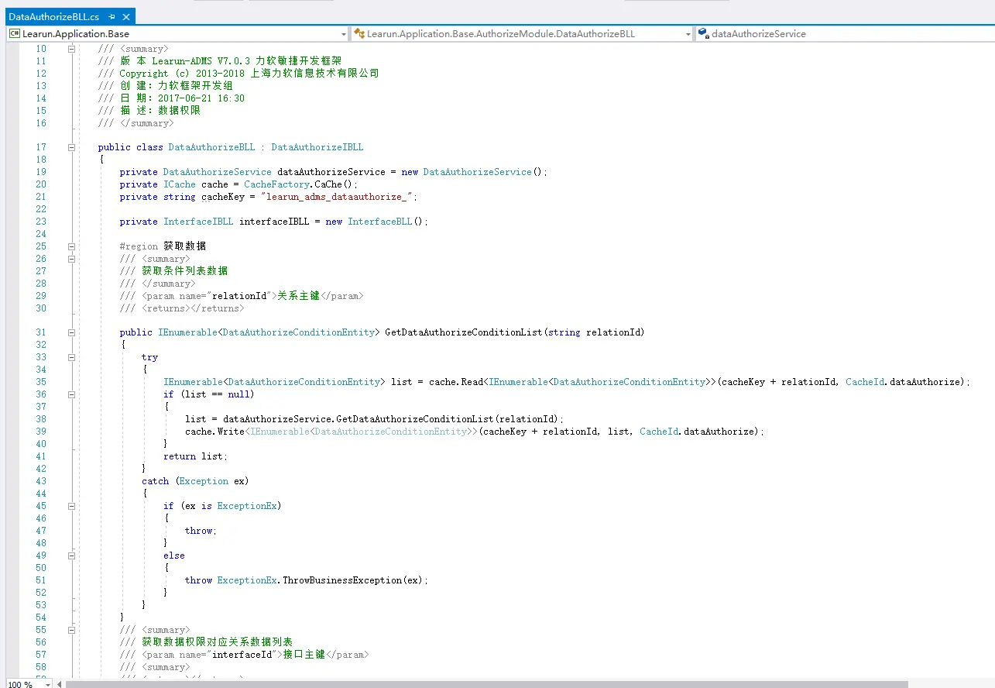This screenshot has height=688, width=995.
Task: Click ICache type on line 20
Action: (179, 184)
